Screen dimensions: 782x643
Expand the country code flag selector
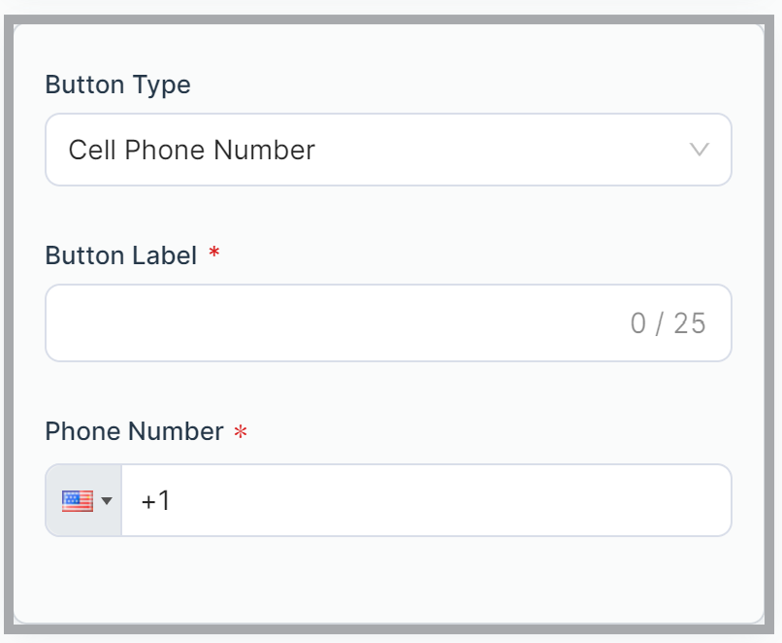coord(83,500)
